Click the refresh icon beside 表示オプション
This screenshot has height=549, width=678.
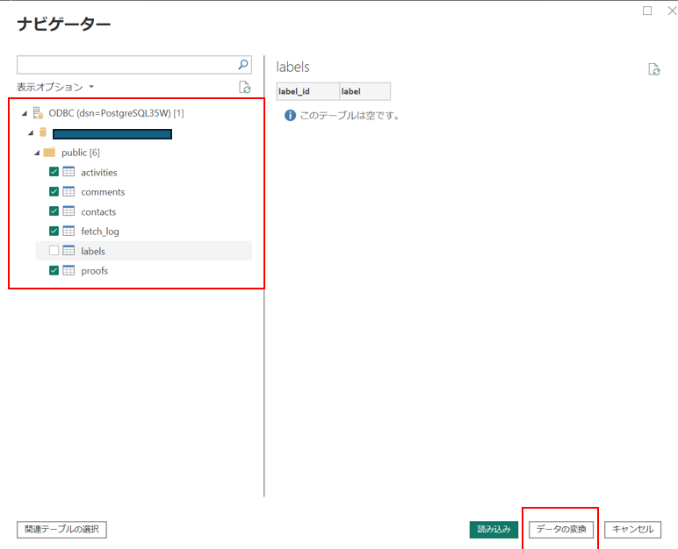point(245,87)
